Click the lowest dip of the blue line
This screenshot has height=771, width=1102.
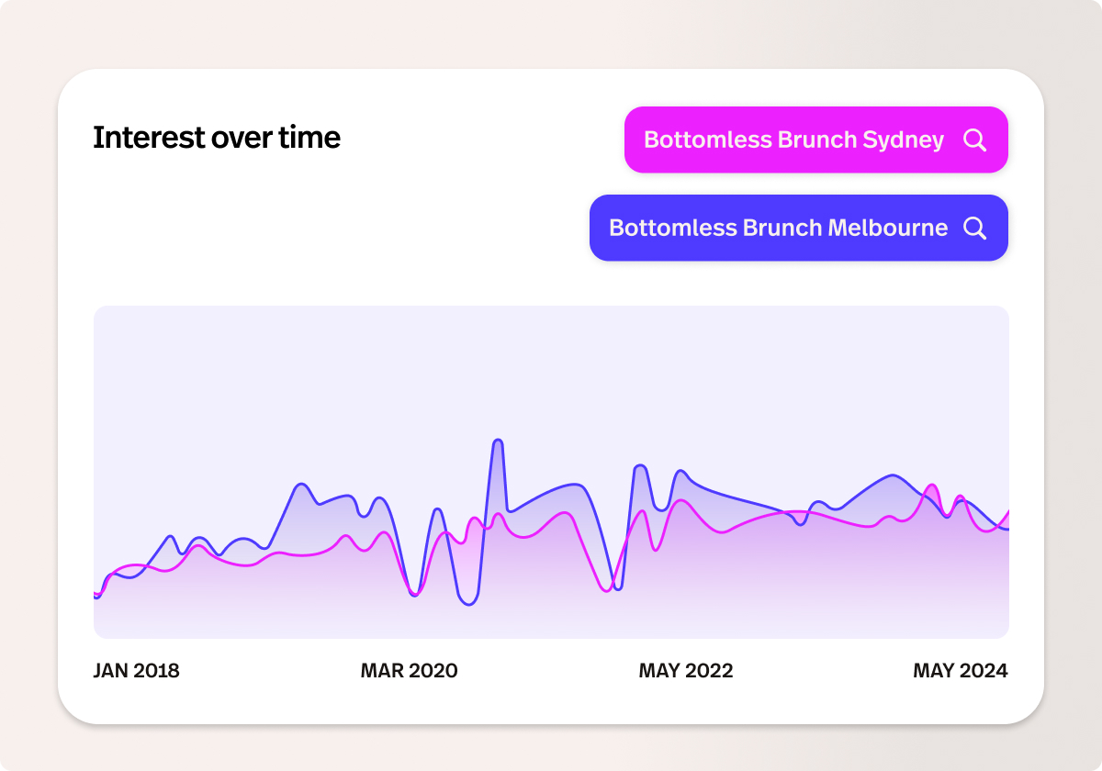pos(468,604)
